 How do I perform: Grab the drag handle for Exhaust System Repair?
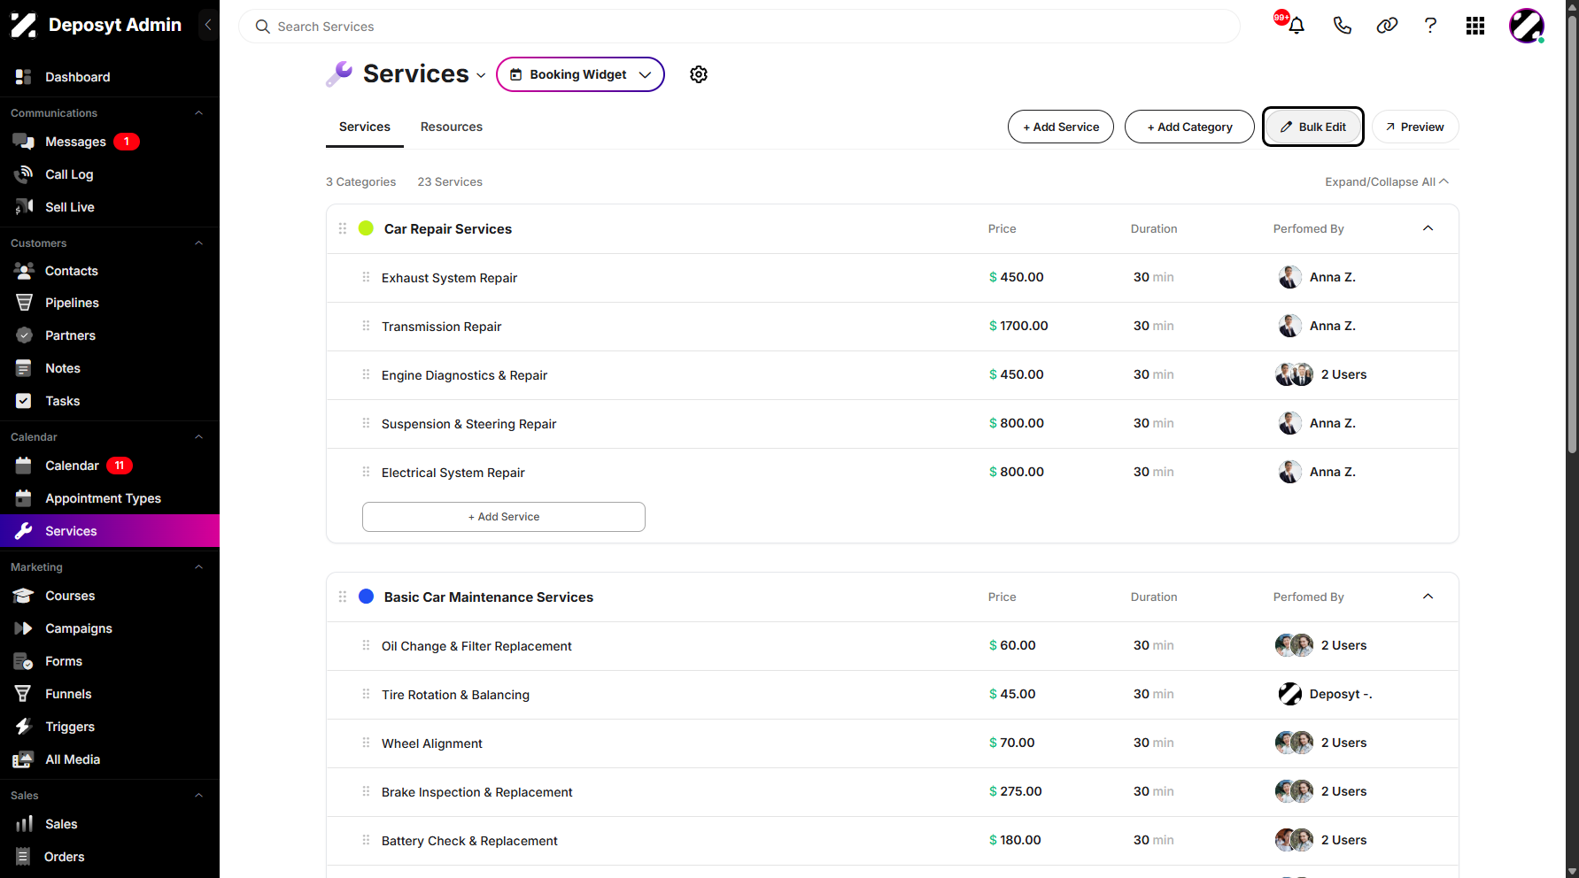click(366, 277)
